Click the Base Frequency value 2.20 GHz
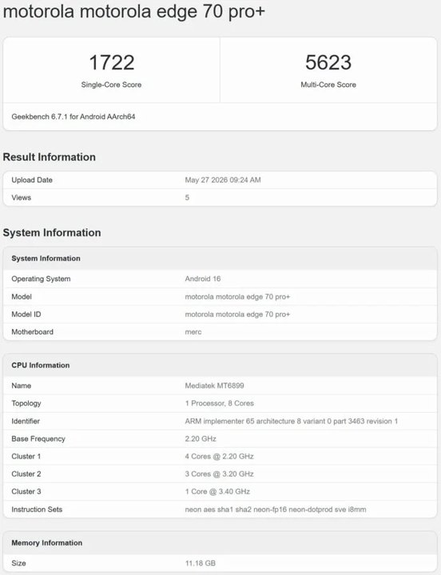Viewport: 441px width, 575px height. click(x=201, y=439)
